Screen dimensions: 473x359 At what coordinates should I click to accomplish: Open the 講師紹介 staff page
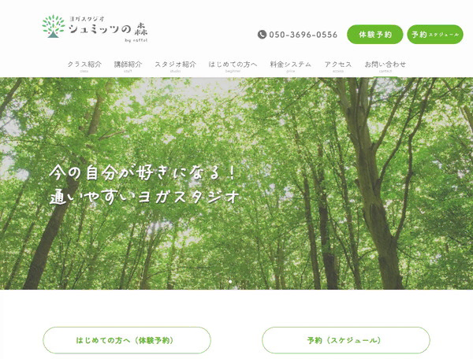coord(128,67)
